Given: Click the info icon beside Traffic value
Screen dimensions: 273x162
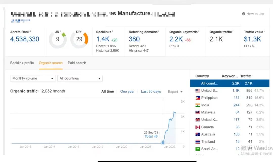Looking at the screenshot, I should 264,31.
